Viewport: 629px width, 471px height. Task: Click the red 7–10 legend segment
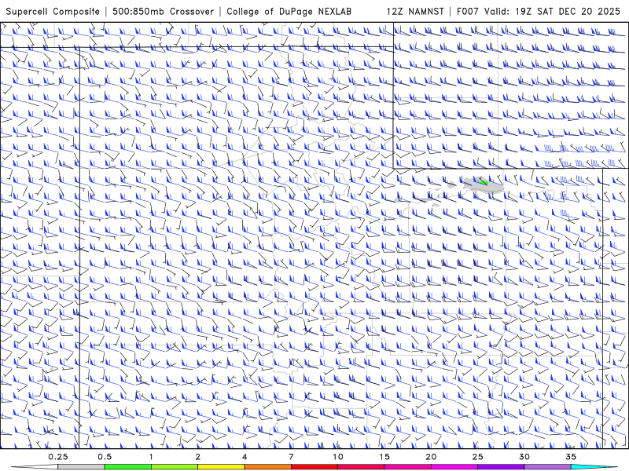point(314,467)
